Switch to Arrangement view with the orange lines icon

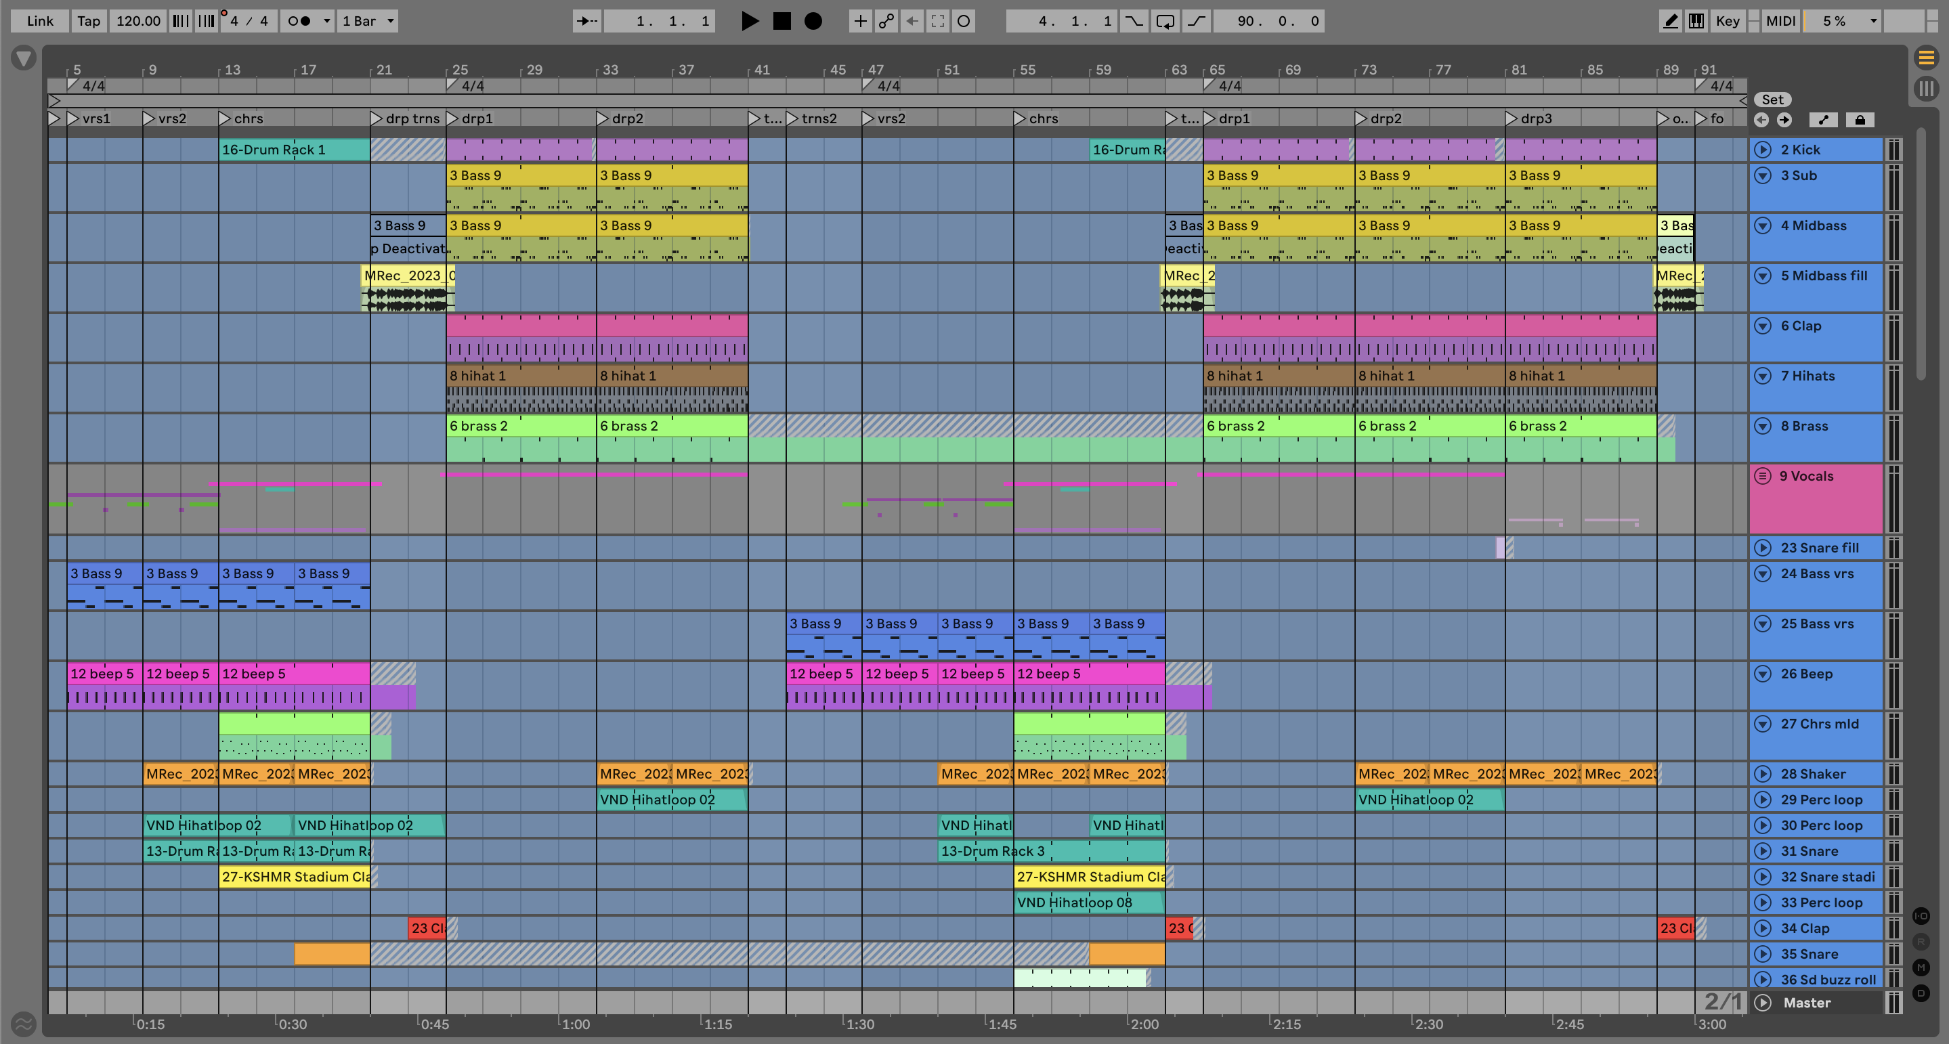point(1925,58)
